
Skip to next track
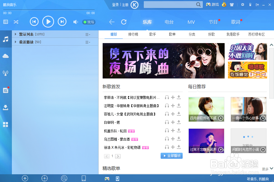(62, 22)
